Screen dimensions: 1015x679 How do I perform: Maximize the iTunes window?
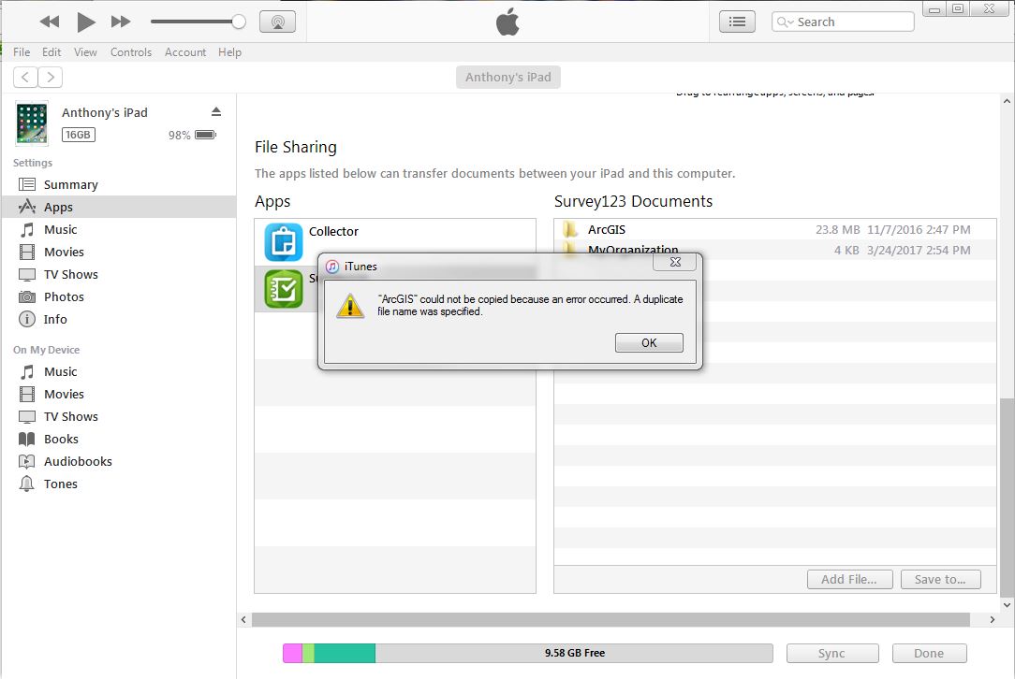pyautogui.click(x=958, y=9)
